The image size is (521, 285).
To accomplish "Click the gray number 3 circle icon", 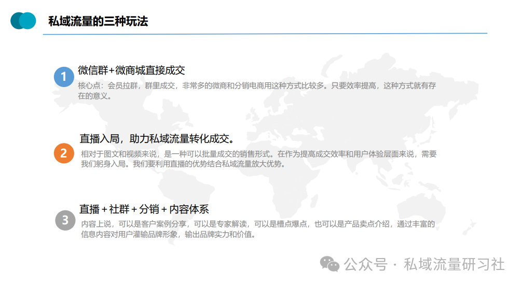I will (65, 220).
